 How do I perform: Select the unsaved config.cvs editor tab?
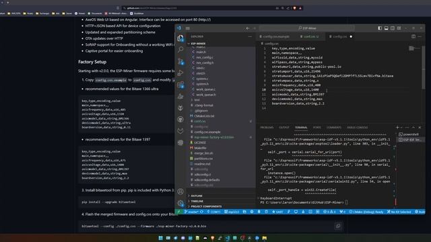pos(340,36)
